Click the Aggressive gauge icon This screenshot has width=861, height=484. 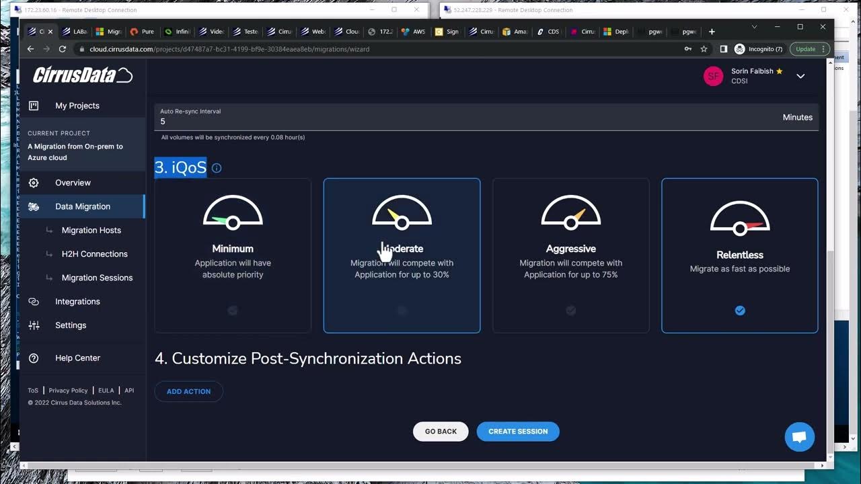tap(571, 212)
